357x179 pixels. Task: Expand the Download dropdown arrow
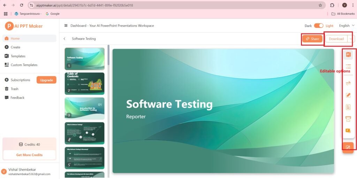(x=351, y=39)
